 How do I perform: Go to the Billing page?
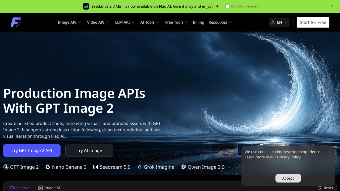pyautogui.click(x=199, y=22)
